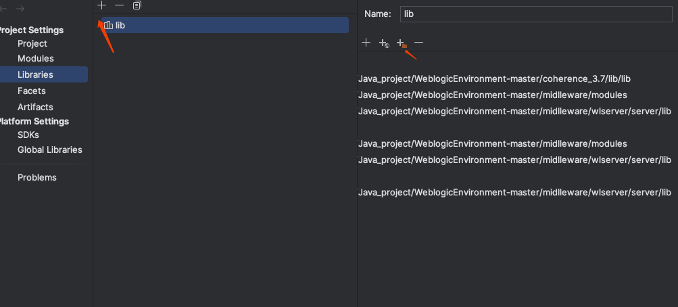Screen dimensions: 678x307
Task: Navigate to Global Libraries
Action: pos(50,149)
